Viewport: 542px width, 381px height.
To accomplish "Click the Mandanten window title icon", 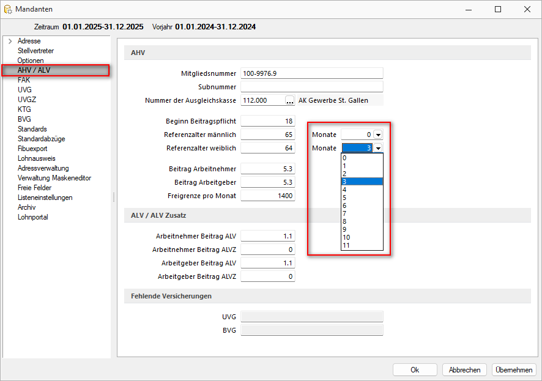I will (8, 9).
